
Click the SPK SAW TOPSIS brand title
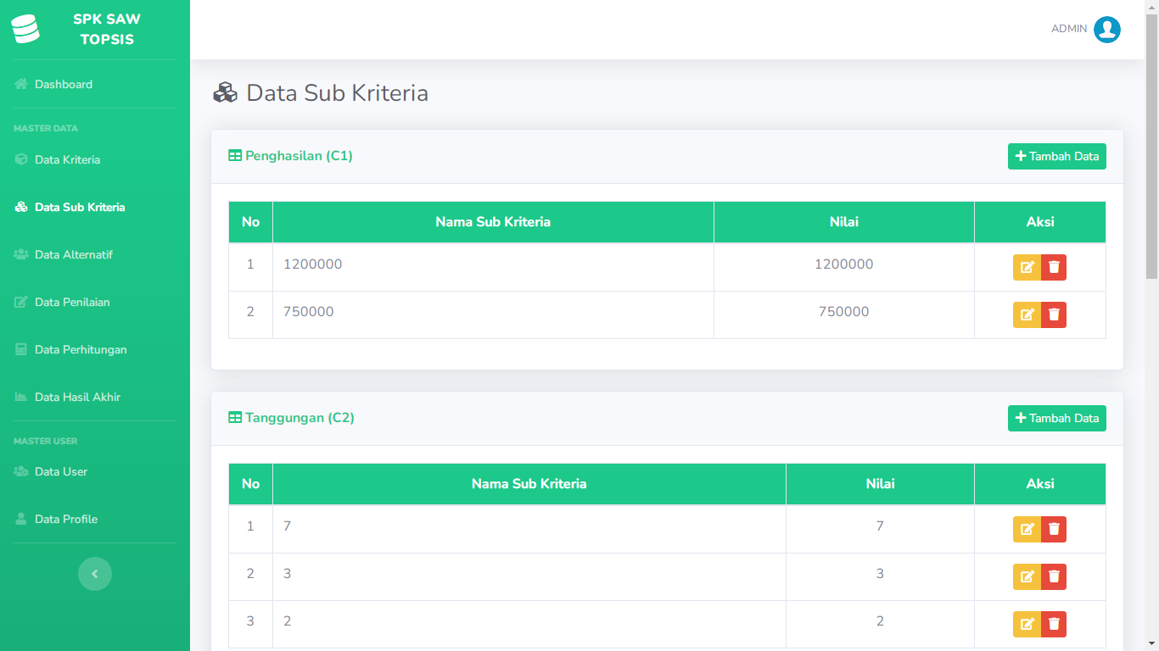point(107,29)
